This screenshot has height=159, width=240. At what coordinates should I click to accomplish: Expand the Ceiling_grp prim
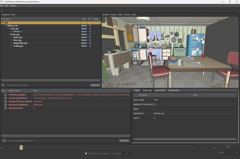pyautogui.click(x=11, y=46)
